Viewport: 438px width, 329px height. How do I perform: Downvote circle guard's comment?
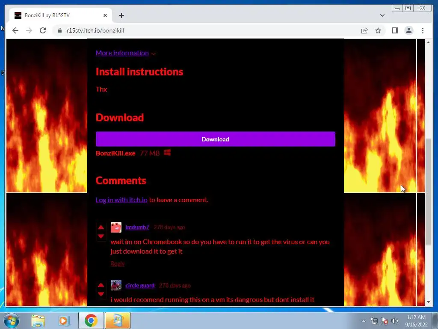[101, 294]
